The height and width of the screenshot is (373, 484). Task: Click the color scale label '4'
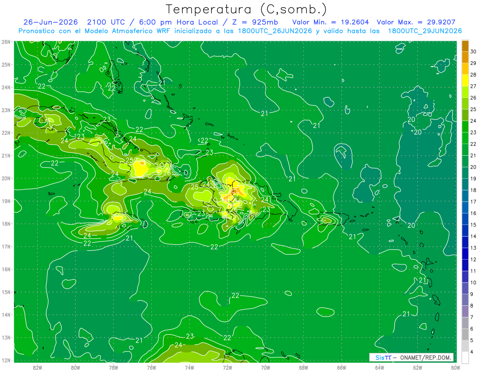point(472,352)
